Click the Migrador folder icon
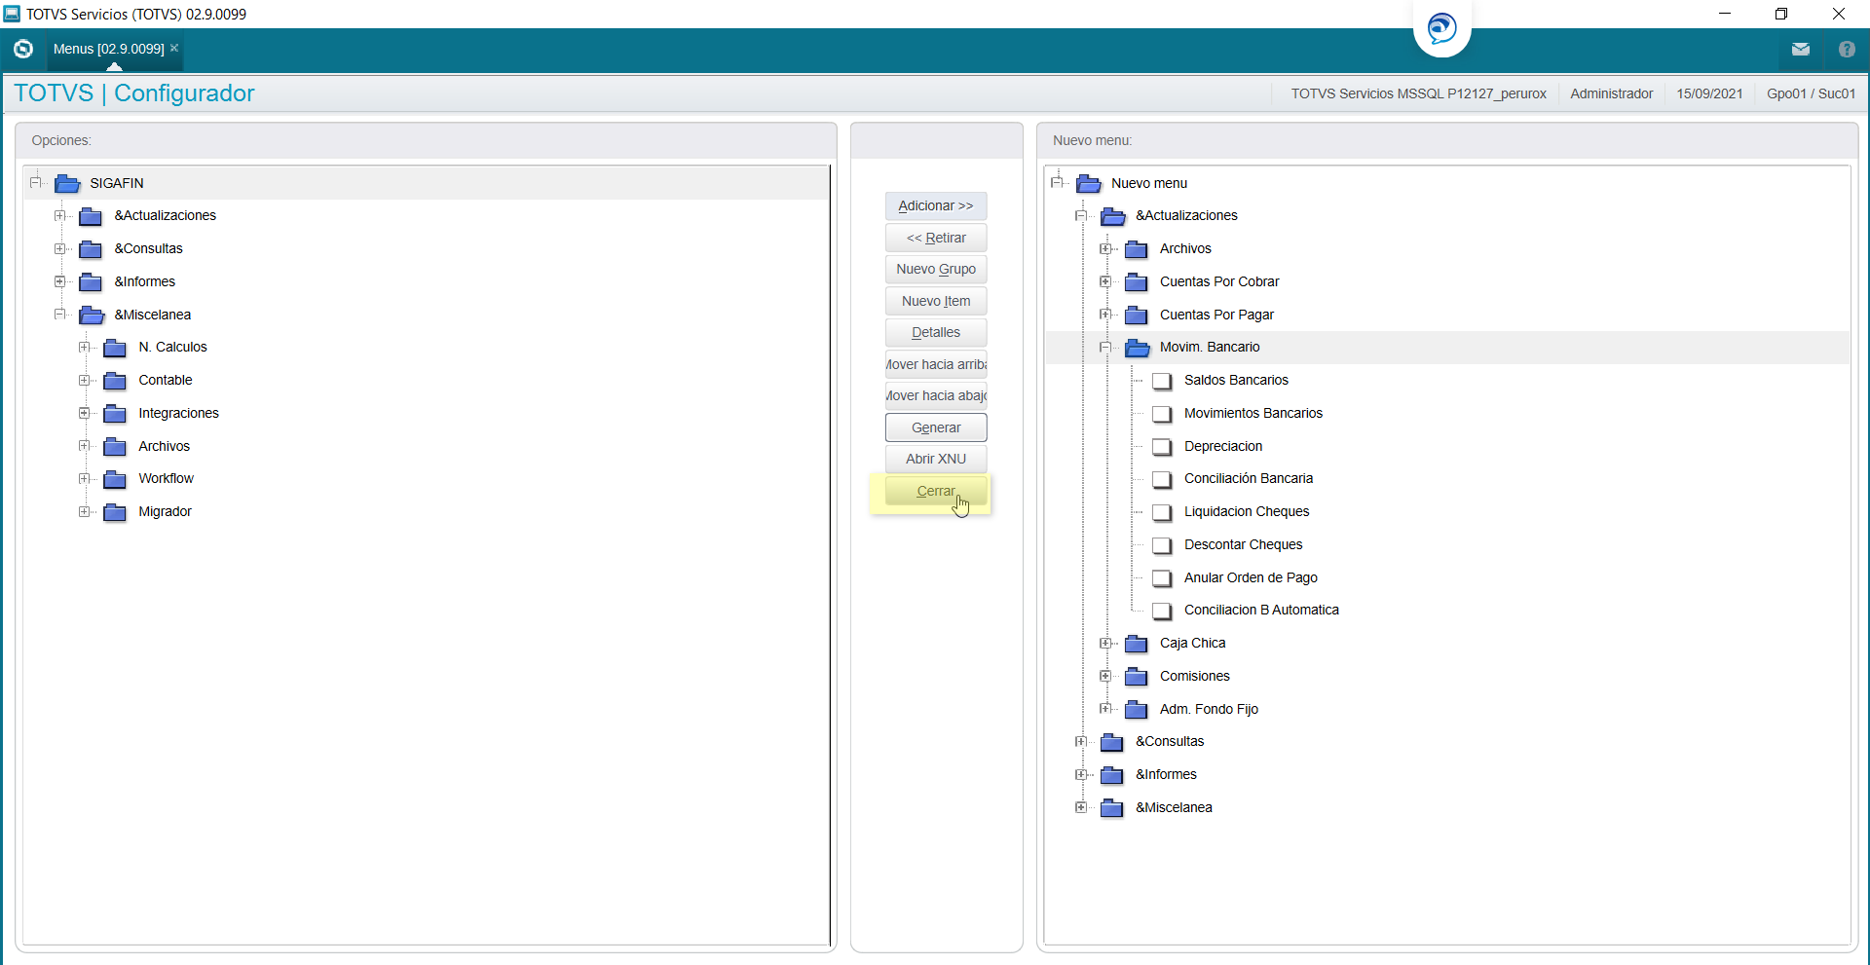The height and width of the screenshot is (965, 1870). tap(115, 512)
